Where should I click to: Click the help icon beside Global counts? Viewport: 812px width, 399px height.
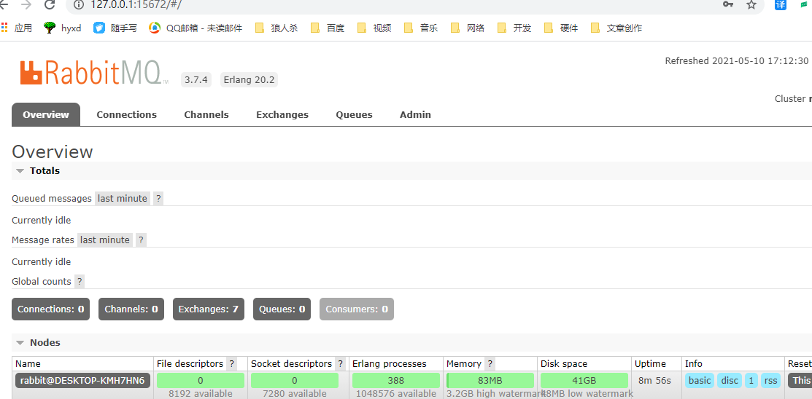coord(80,282)
